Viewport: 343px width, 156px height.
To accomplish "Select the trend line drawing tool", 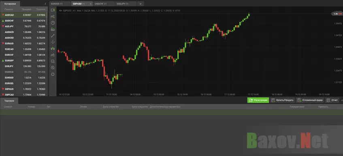I will coord(53,36).
